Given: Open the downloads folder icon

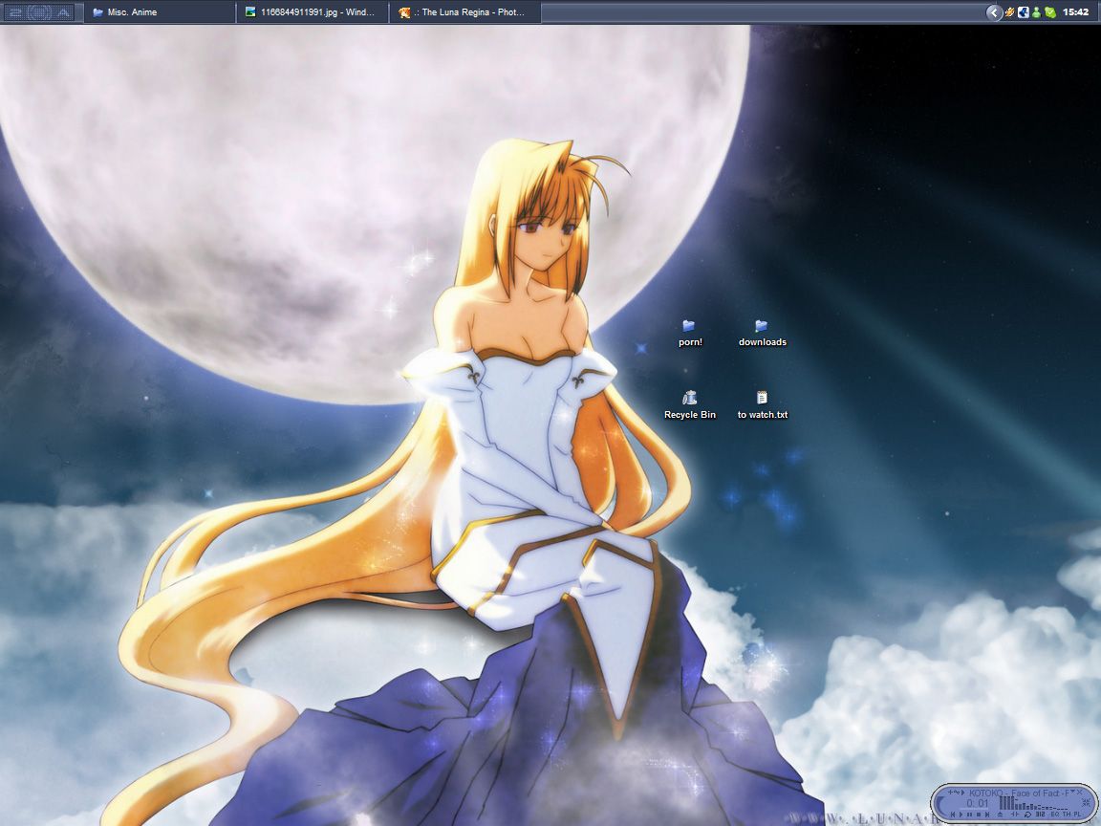Looking at the screenshot, I should point(762,333).
